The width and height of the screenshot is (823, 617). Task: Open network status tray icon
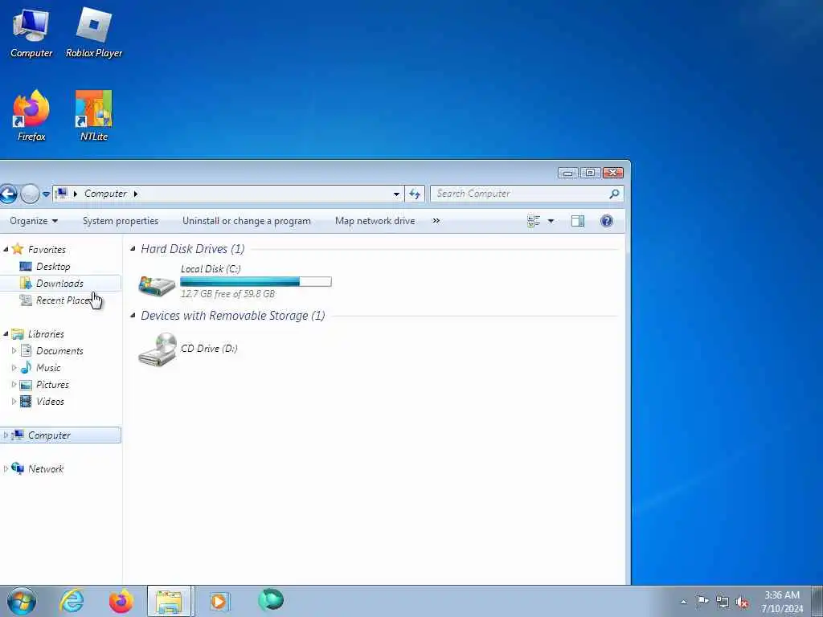[x=723, y=602]
